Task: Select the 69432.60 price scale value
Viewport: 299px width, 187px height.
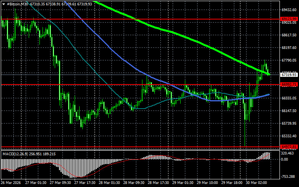Action: point(289,10)
